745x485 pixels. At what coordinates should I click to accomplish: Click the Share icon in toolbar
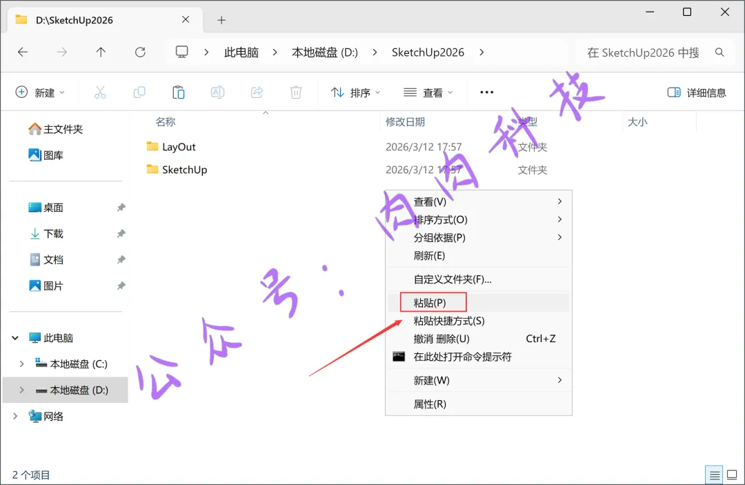click(x=257, y=92)
